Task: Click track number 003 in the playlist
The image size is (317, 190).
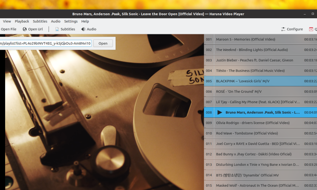Action: 209,60
